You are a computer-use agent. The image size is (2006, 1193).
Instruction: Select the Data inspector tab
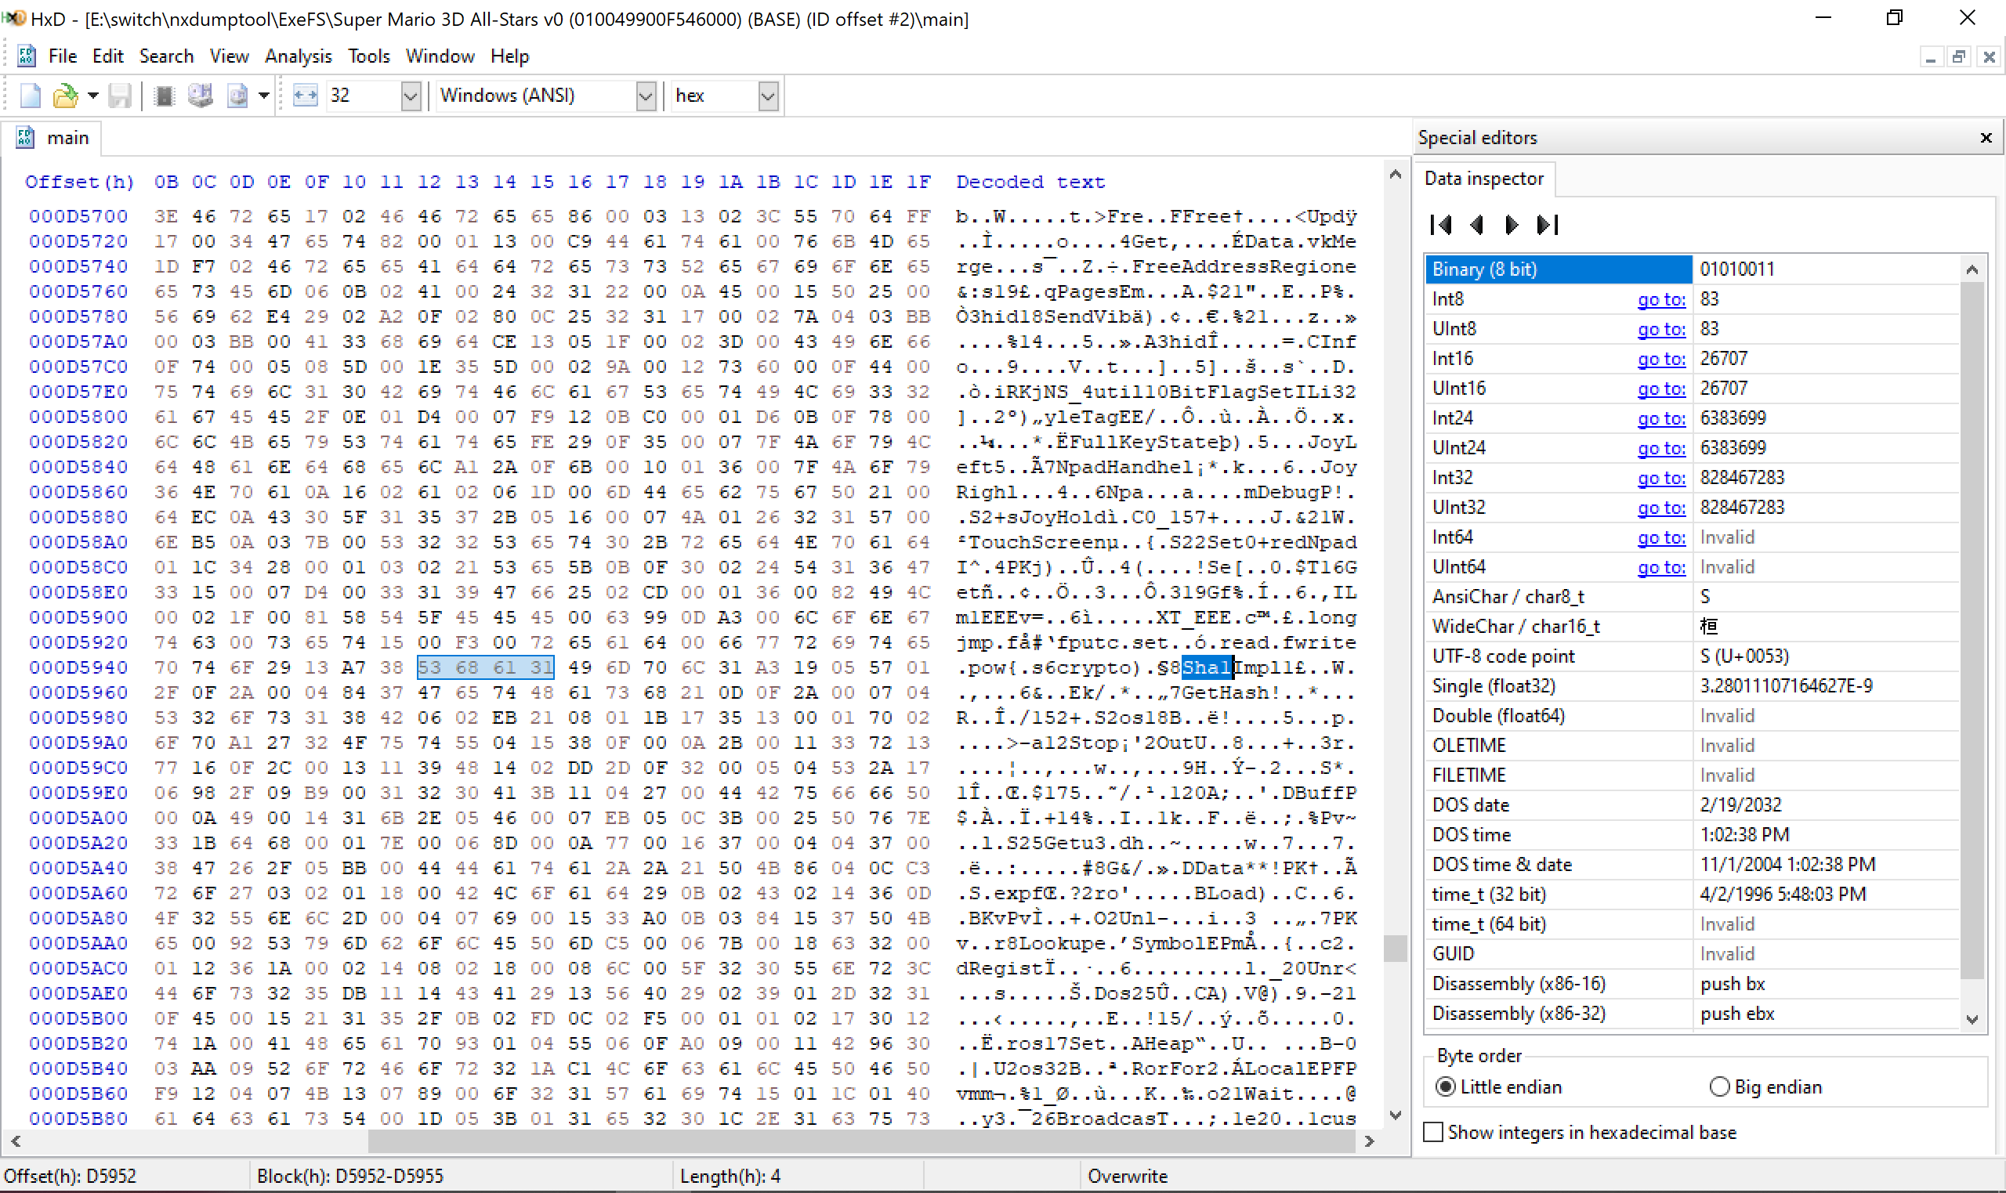point(1484,179)
